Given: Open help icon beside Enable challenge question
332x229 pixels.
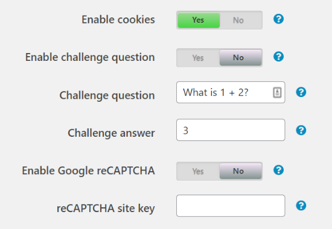Looking at the screenshot, I should [x=278, y=57].
